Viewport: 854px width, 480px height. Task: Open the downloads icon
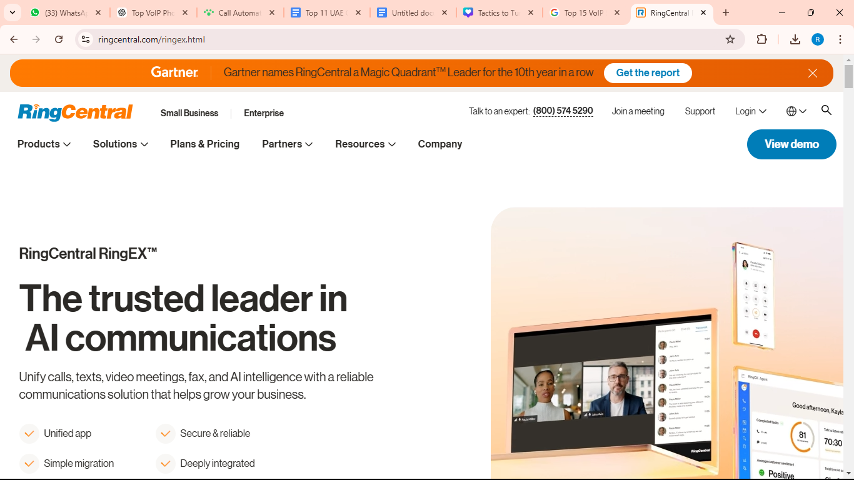click(795, 39)
